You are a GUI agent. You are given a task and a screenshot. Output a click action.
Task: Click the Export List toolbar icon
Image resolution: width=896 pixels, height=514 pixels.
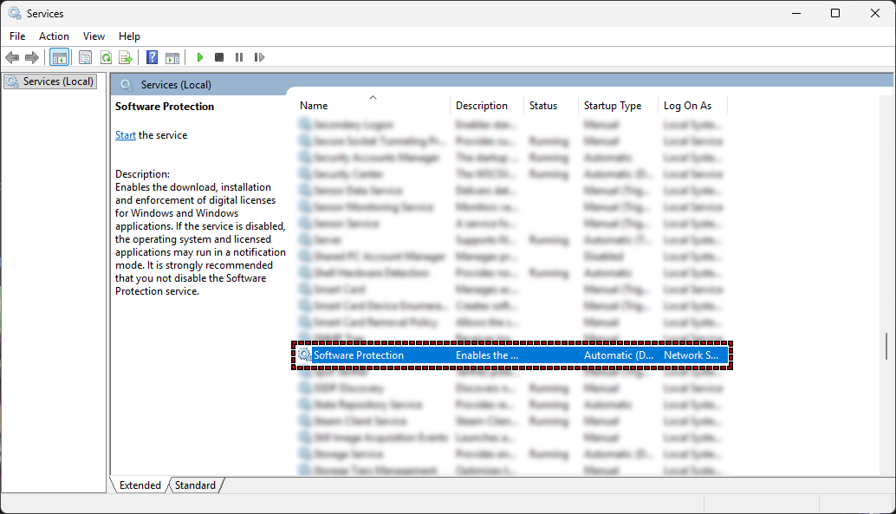(126, 57)
